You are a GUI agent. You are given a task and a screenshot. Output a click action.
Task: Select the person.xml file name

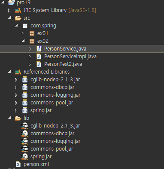pyautogui.click(x=36, y=164)
